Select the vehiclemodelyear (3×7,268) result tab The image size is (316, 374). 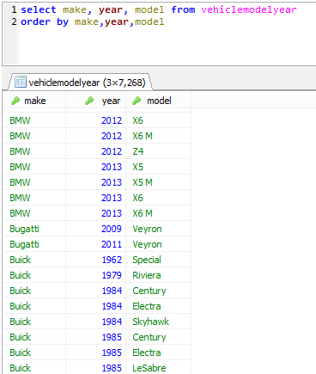coord(80,83)
